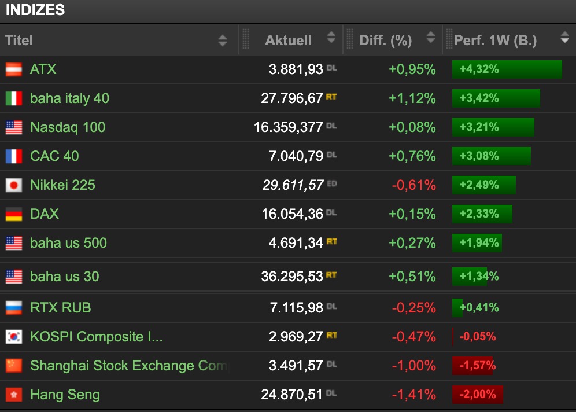Click the Titel column header label
Viewport: 576px width, 412px height.
point(19,41)
